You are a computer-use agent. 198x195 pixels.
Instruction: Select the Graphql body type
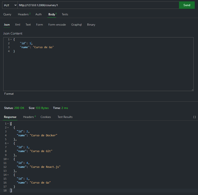tap(76, 25)
